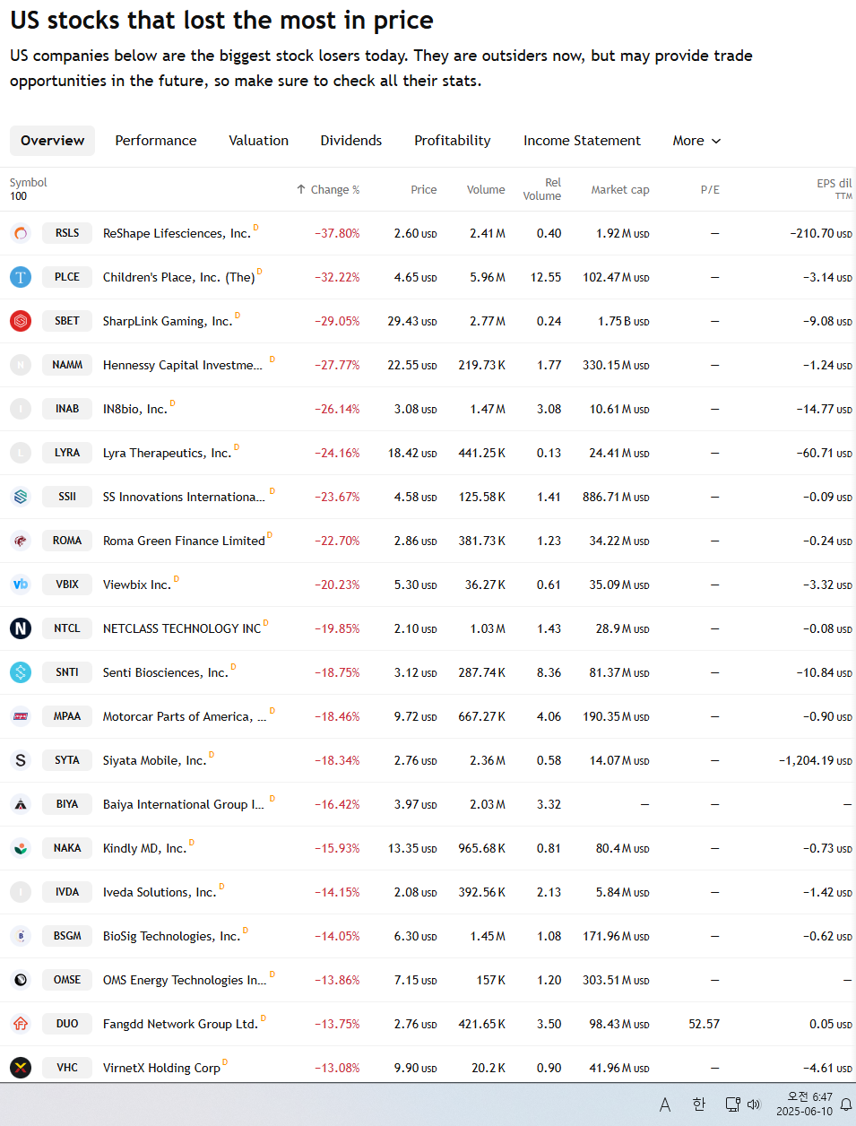Click the Iveda Solutions placeholder logo
856x1126 pixels.
pyautogui.click(x=21, y=892)
